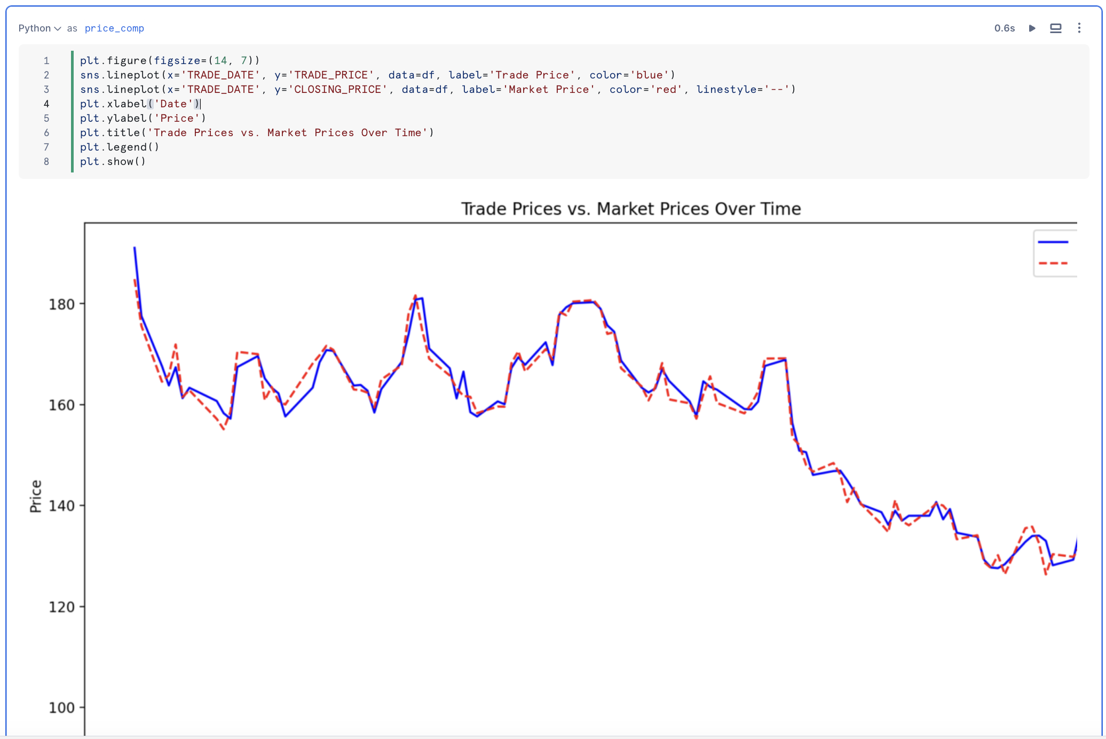Click the plt.legend() code line
The height and width of the screenshot is (739, 1106).
120,147
